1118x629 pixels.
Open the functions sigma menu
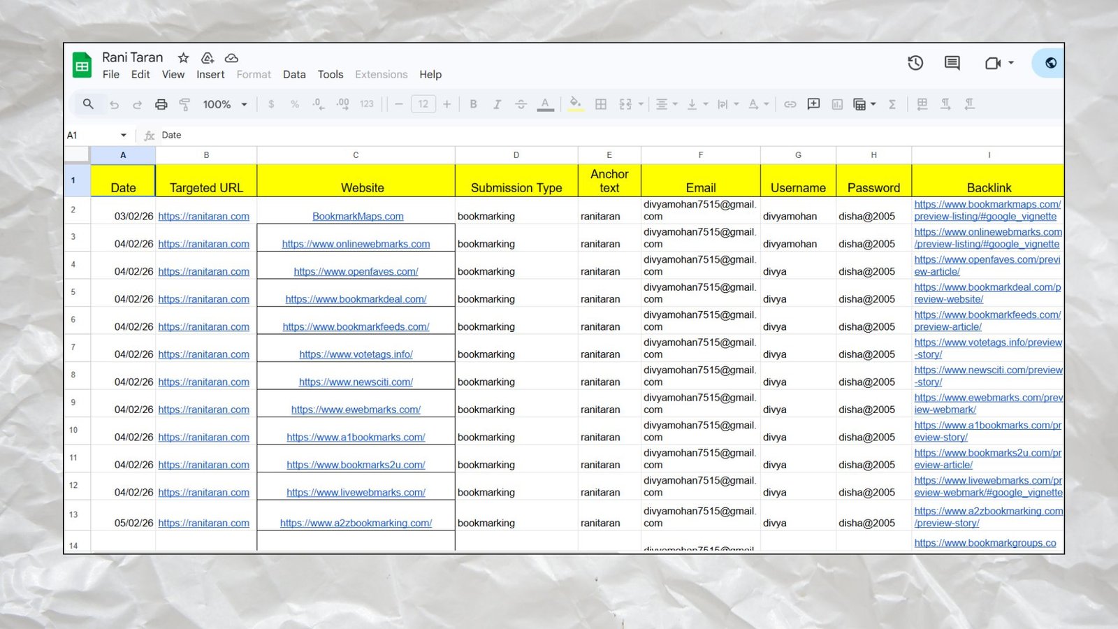click(892, 104)
